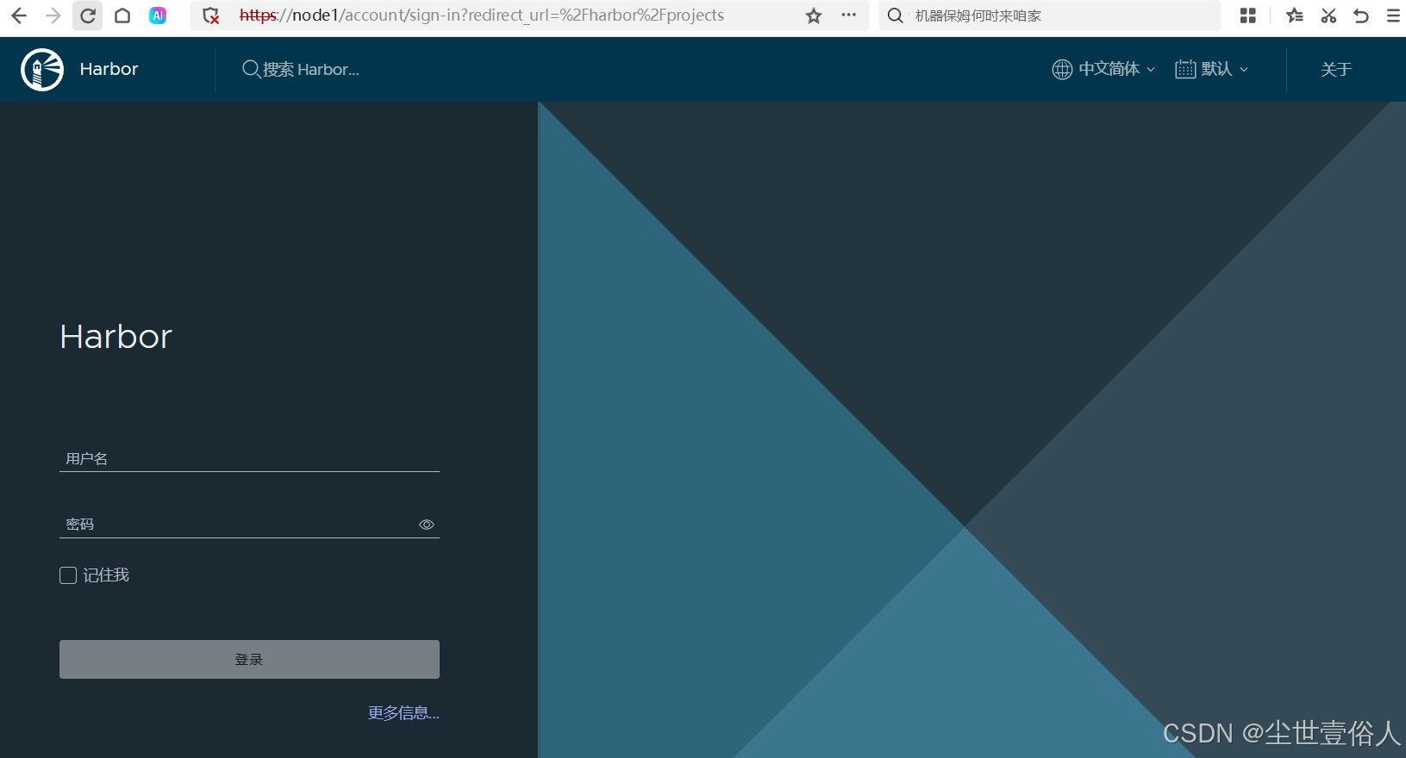Open the 关于 about menu item
Image resolution: width=1406 pixels, height=758 pixels.
click(1336, 69)
